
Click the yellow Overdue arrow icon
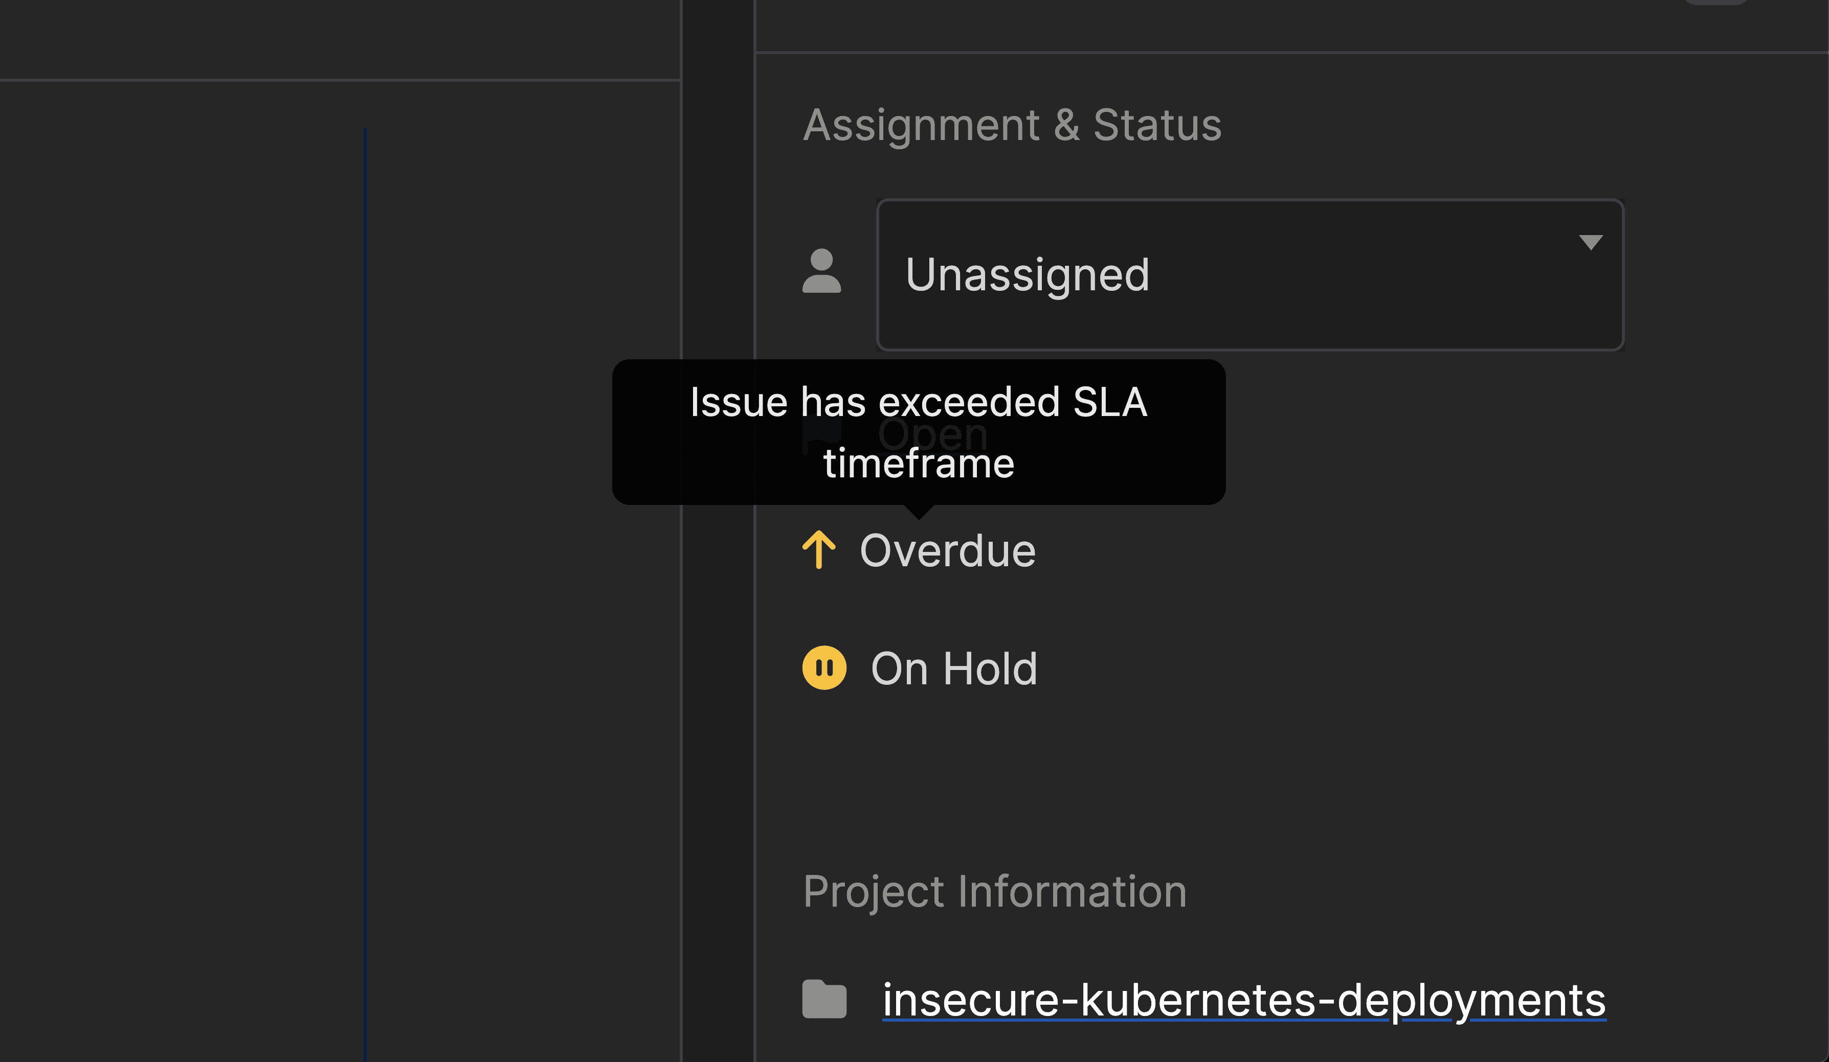pos(819,550)
